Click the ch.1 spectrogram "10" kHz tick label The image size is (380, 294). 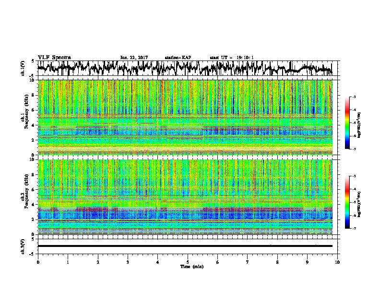coord(33,80)
